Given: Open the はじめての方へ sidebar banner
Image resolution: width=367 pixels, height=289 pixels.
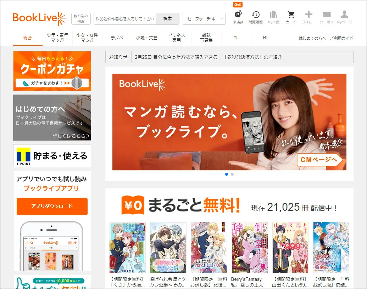Looking at the screenshot, I should pos(52,117).
